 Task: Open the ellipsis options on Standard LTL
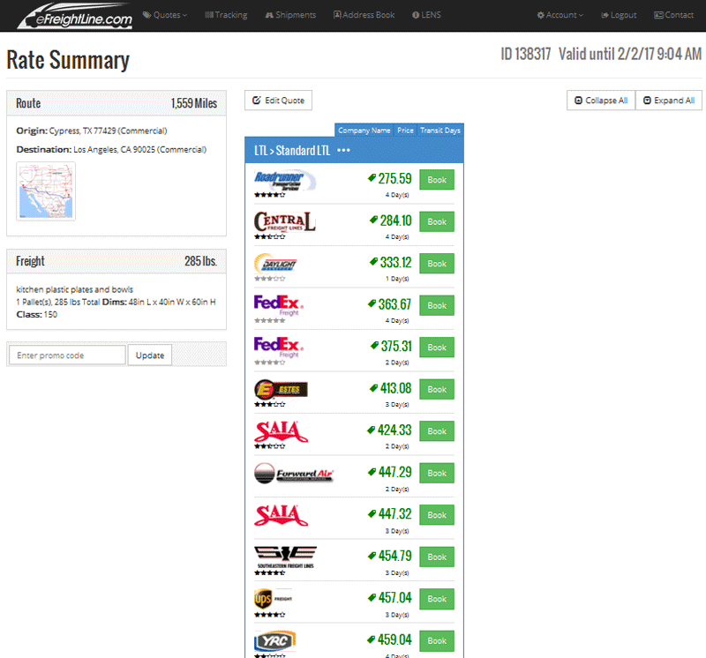click(343, 150)
